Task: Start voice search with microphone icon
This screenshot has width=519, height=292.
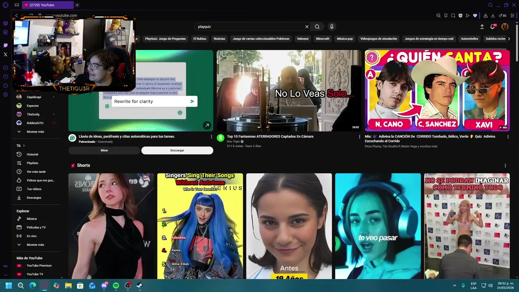Action: [332, 26]
